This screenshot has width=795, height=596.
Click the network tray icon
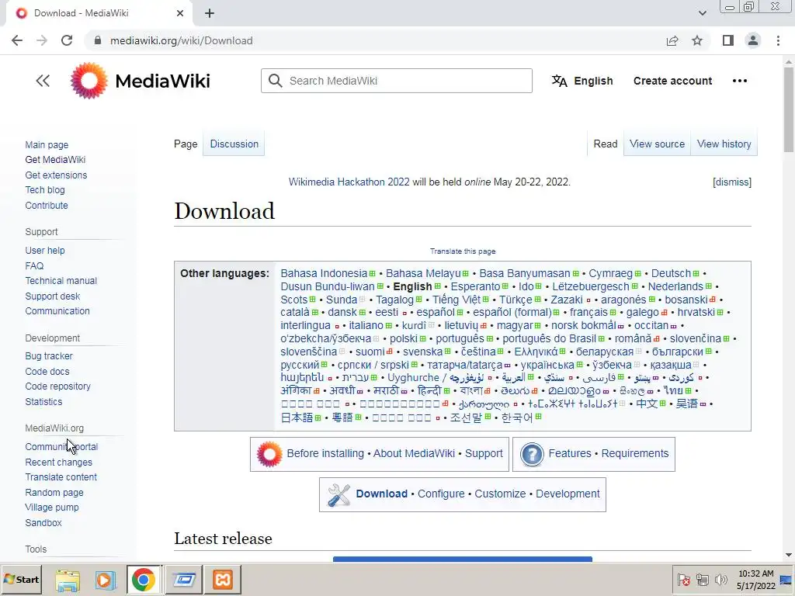click(x=702, y=579)
